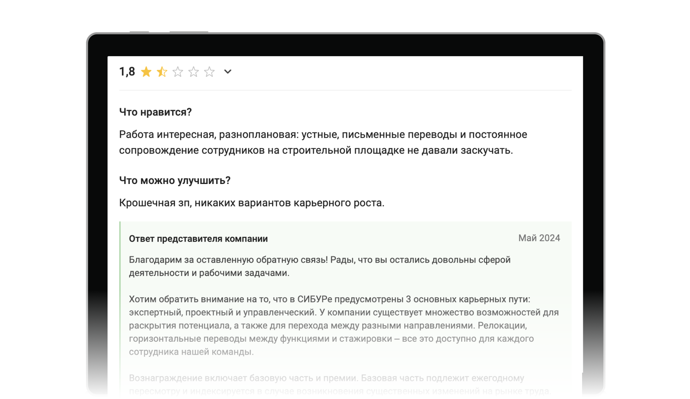Click the fifth empty rating star

(x=209, y=72)
